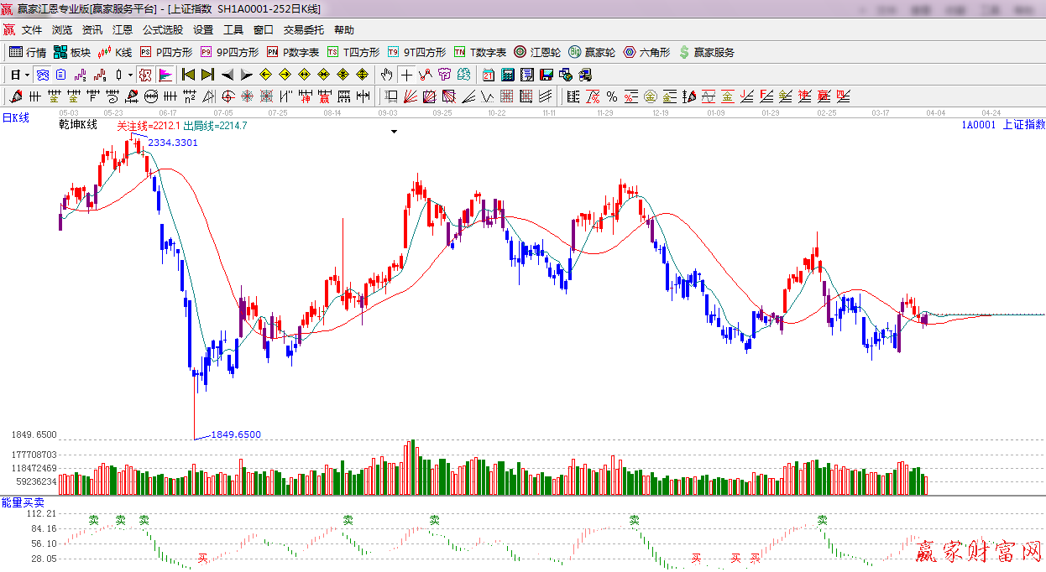Open the candlestick style dropdown arrow

[x=130, y=75]
